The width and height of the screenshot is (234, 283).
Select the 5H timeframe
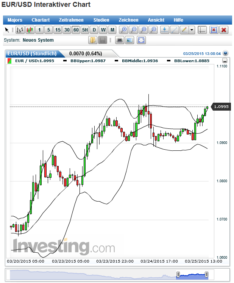point(85,30)
